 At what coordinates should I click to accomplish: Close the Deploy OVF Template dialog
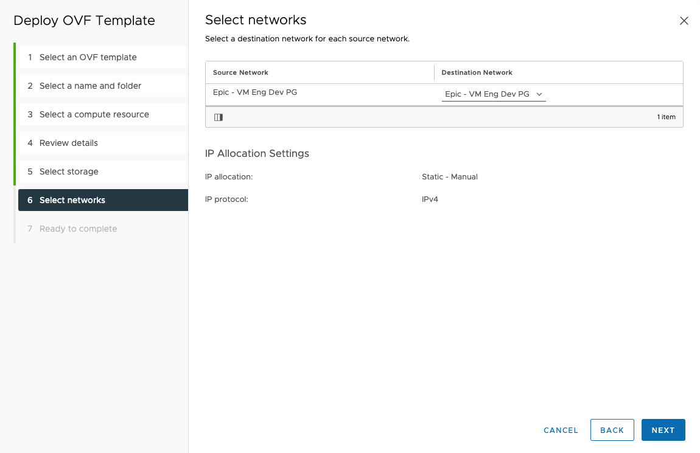(x=684, y=21)
